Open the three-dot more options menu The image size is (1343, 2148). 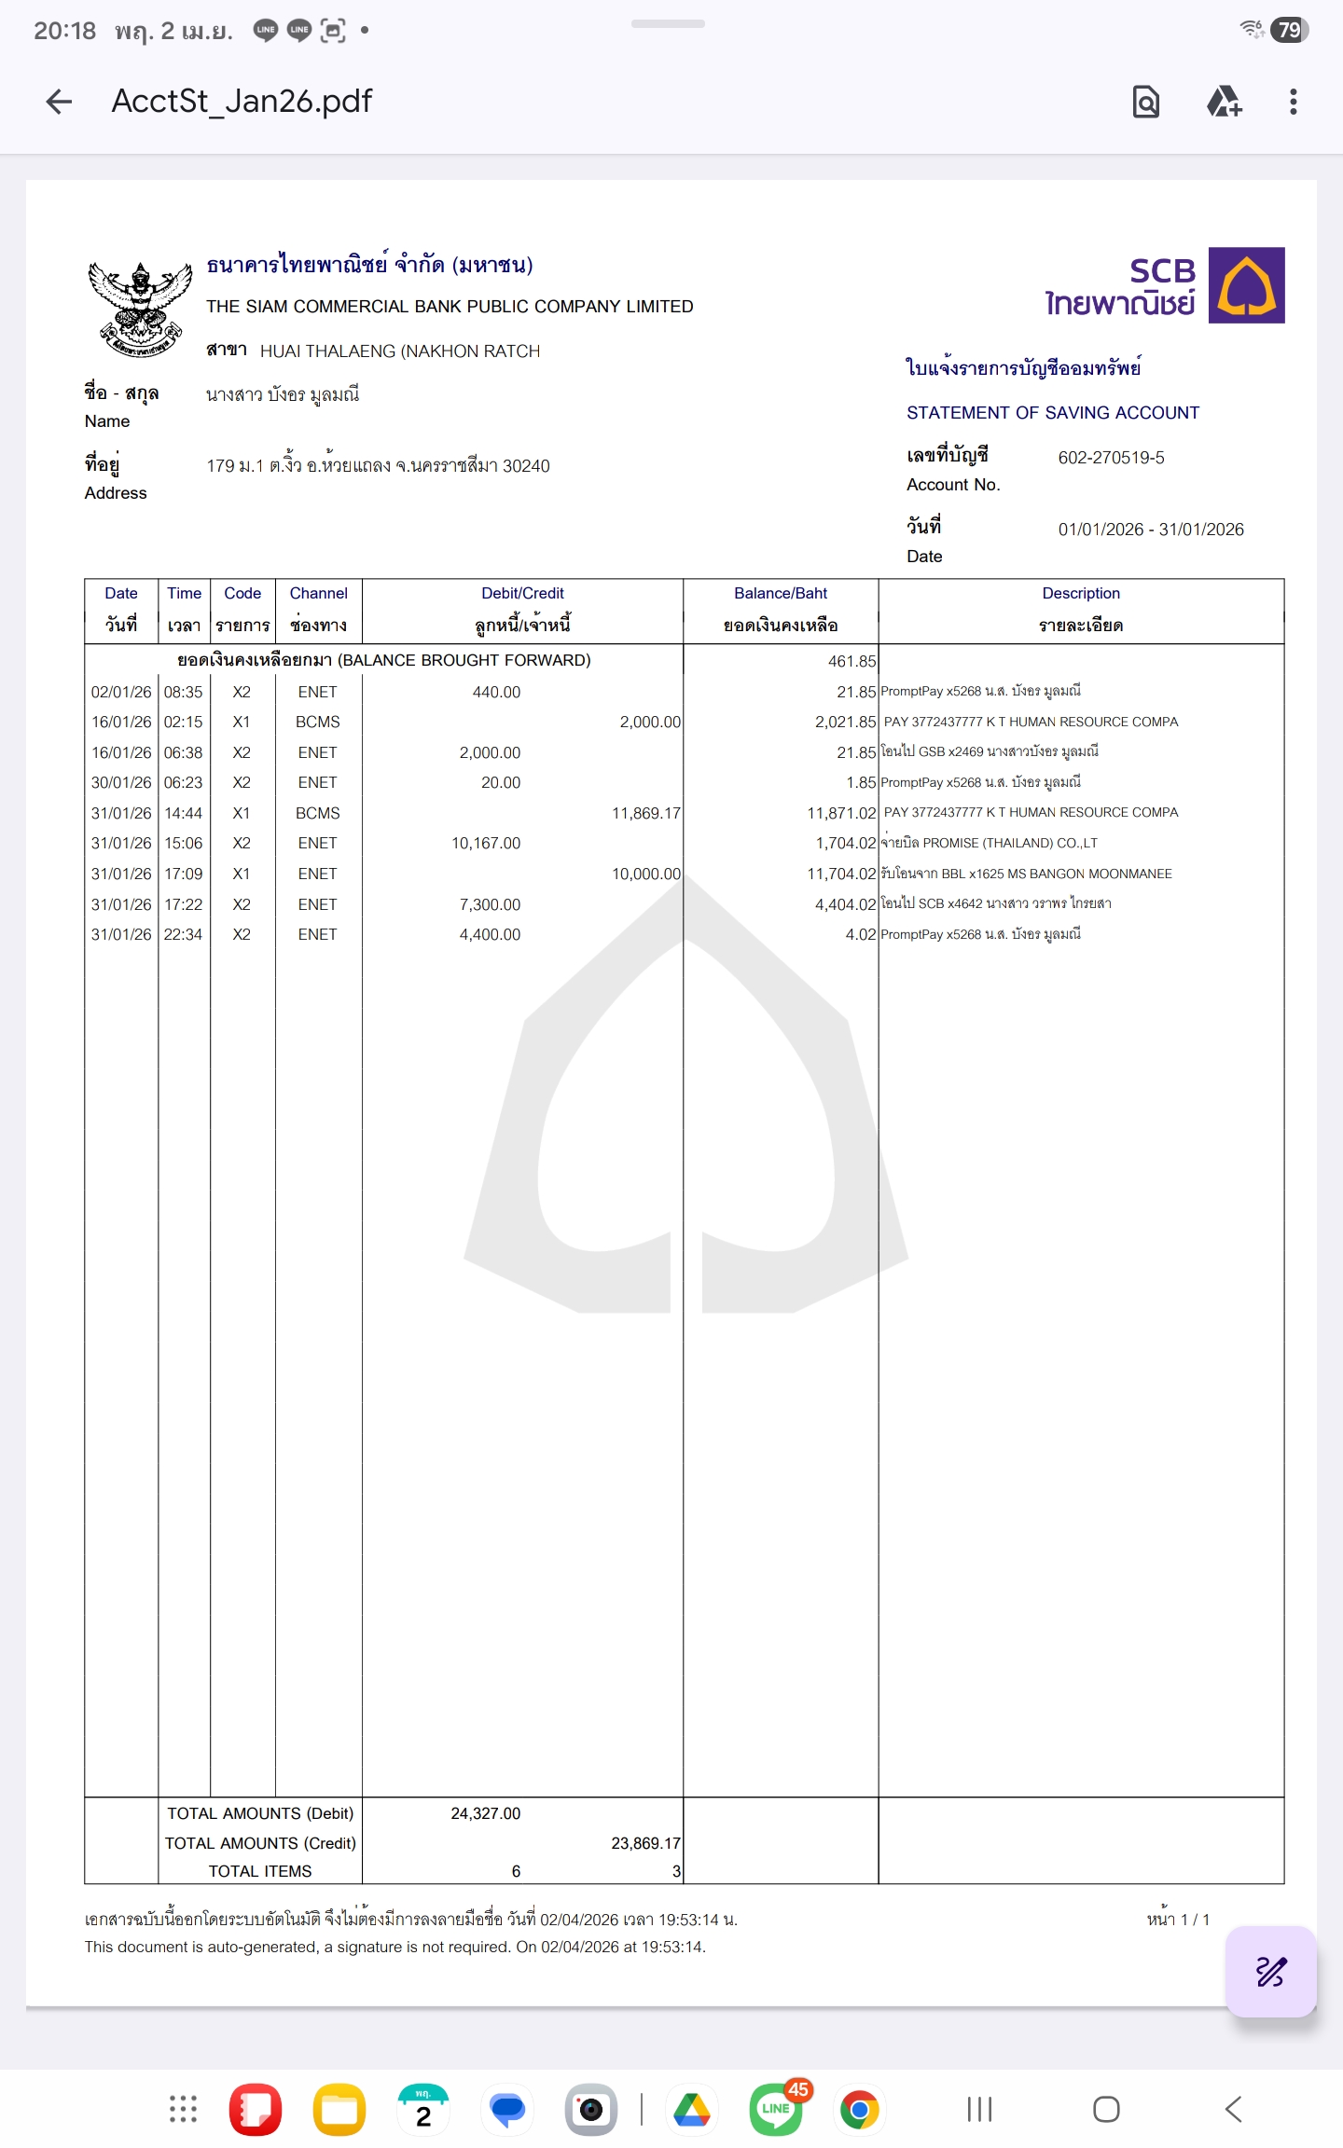point(1293,102)
